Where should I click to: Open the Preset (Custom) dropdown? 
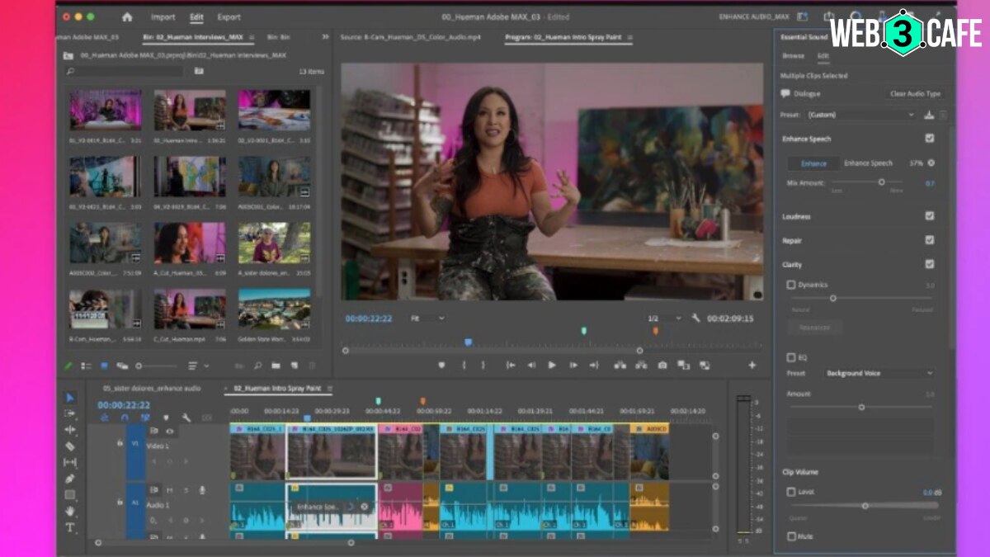tap(858, 116)
